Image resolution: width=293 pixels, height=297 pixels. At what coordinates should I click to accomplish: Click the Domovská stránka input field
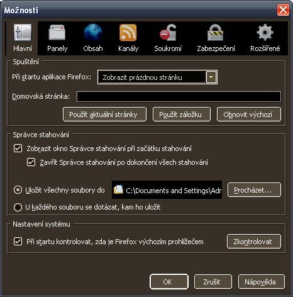tap(179, 96)
